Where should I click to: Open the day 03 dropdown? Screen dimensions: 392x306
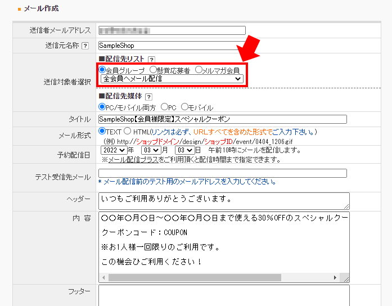click(184, 150)
